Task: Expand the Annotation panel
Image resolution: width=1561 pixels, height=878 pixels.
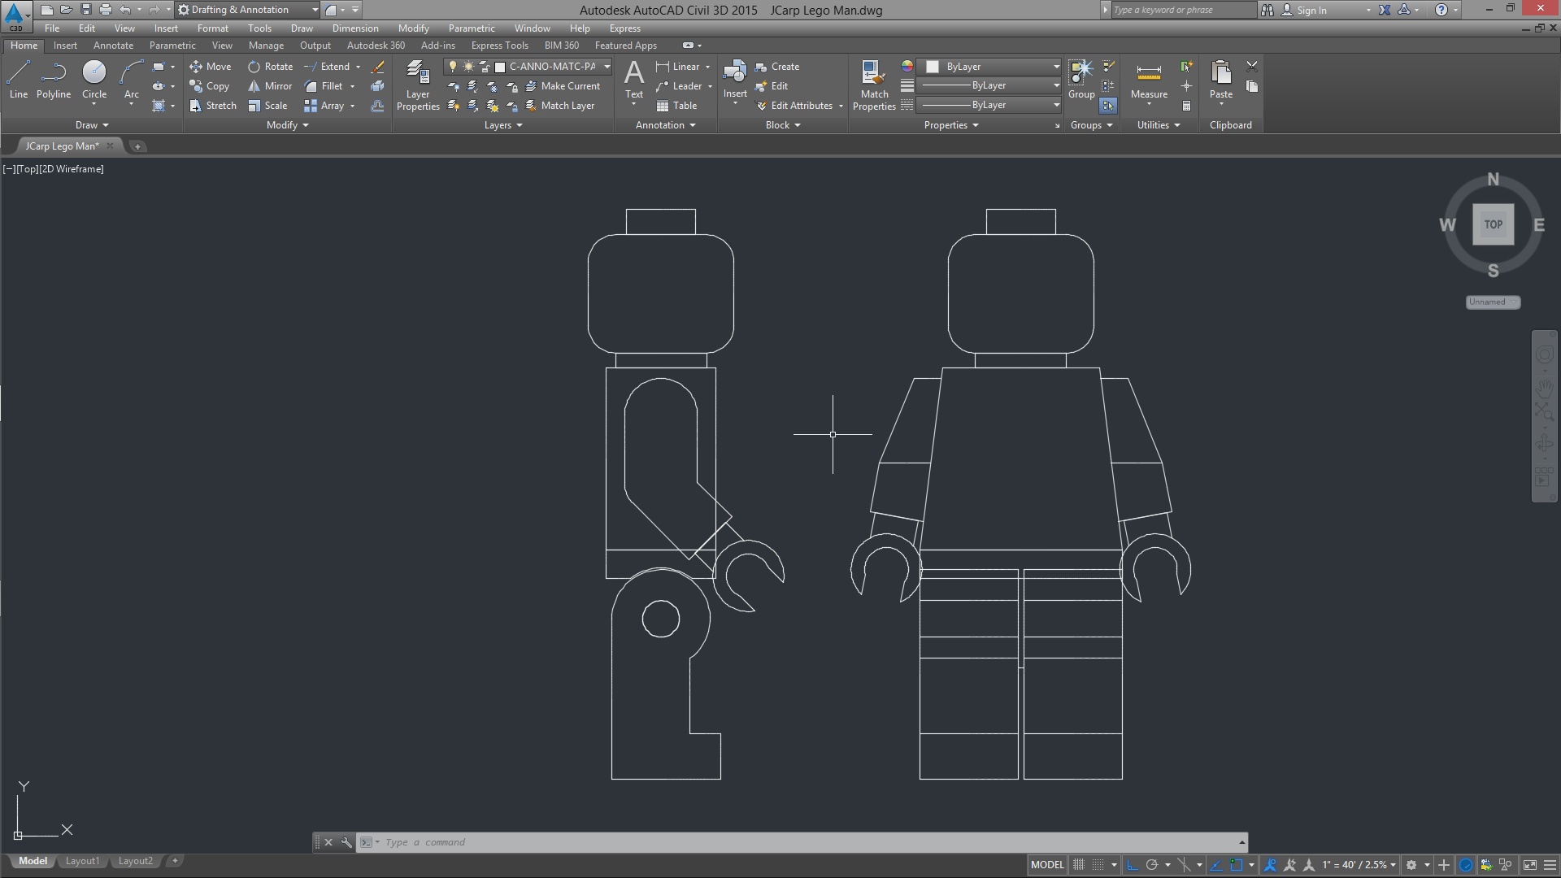Action: tap(665, 125)
